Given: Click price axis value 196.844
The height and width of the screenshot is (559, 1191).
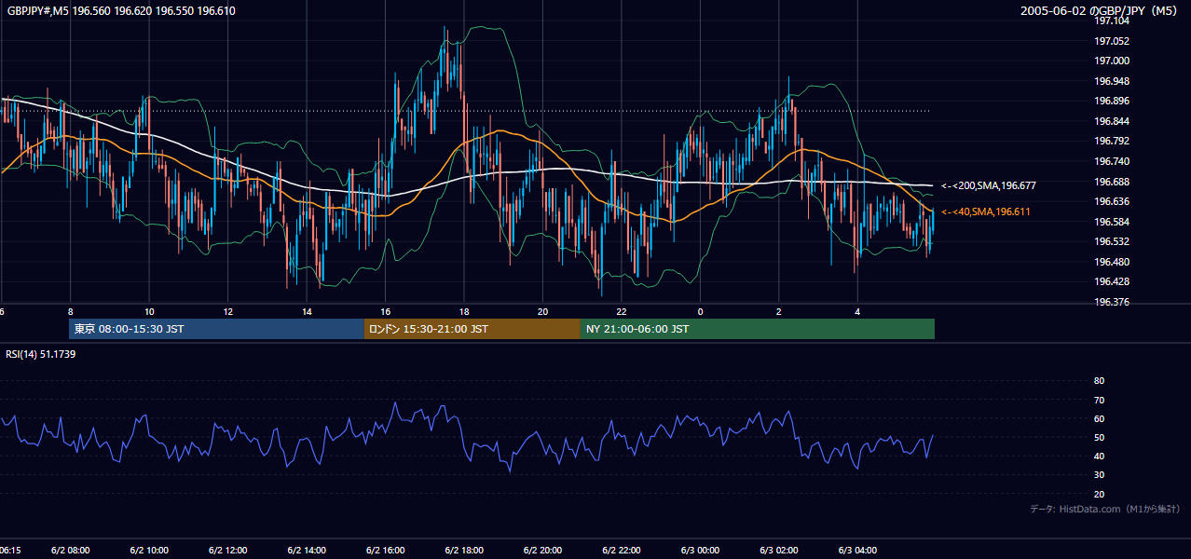Looking at the screenshot, I should tap(1112, 121).
